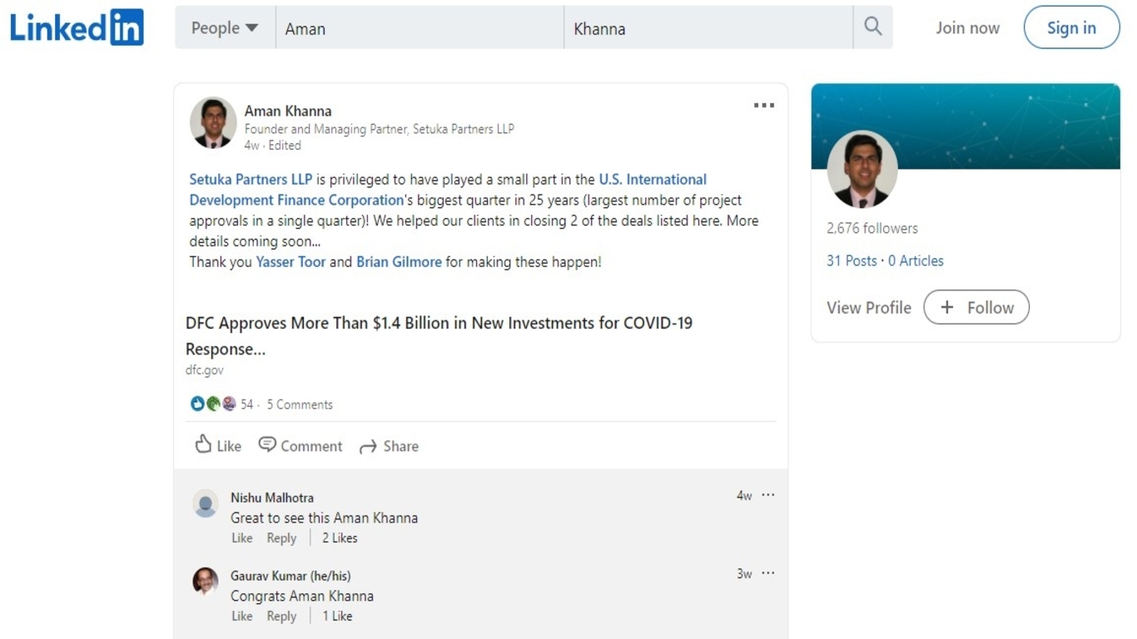This screenshot has width=1137, height=639.
Task: Click the Like button on the post
Action: [x=218, y=445]
